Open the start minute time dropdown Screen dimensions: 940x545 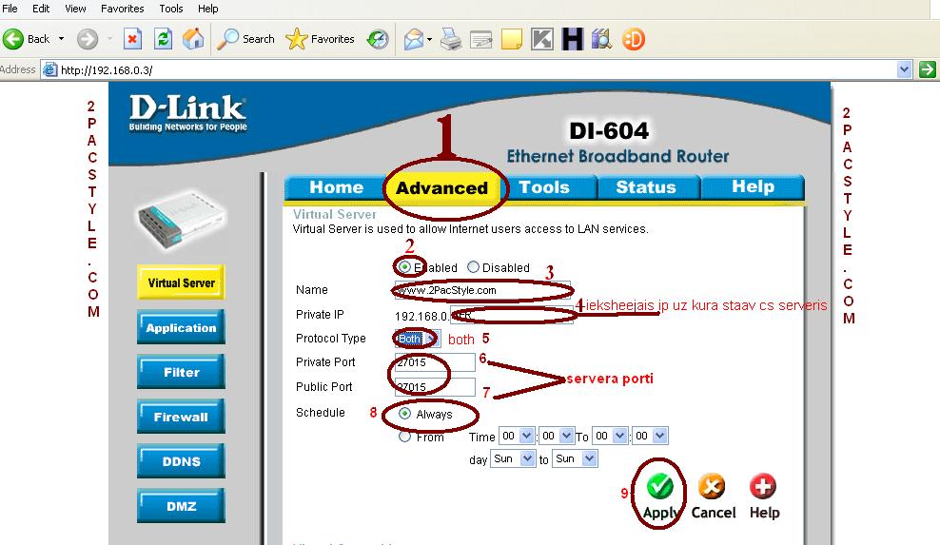click(x=557, y=436)
